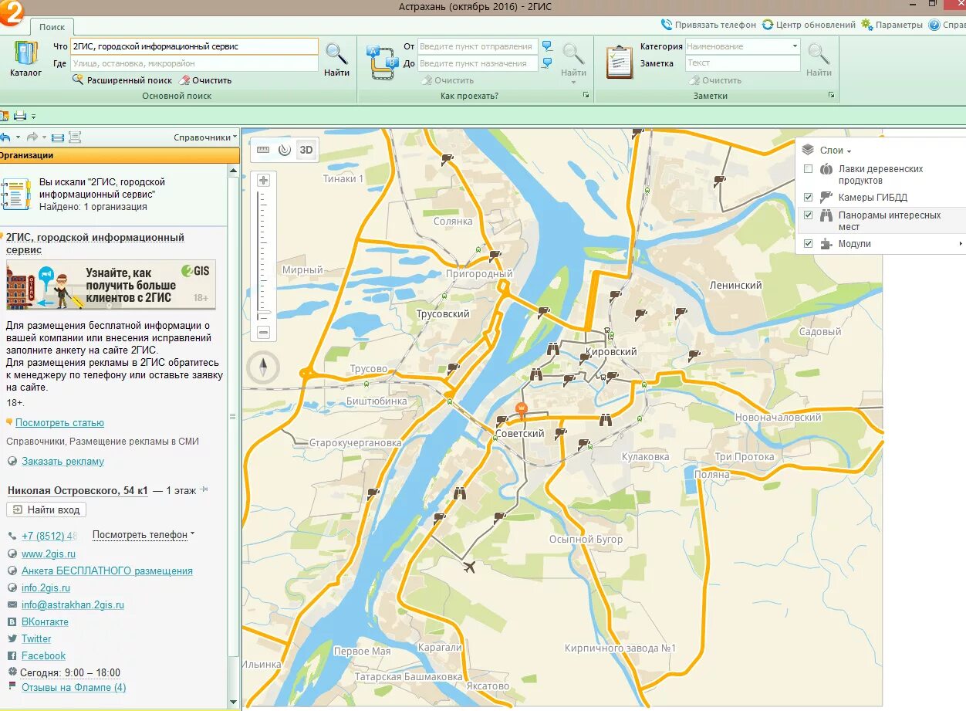
Task: Click the Найти вход button
Action: coord(46,510)
